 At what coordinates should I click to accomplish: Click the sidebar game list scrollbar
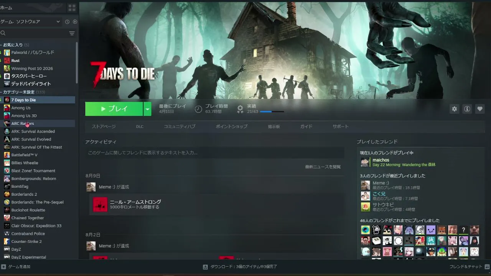(x=77, y=62)
